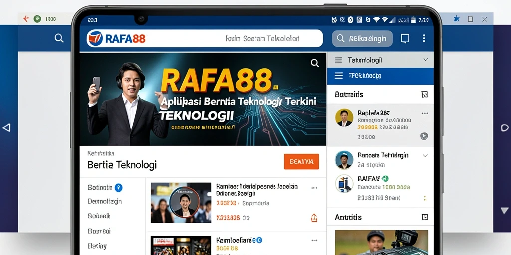Open the chat bubble icon in the header
511x255 pixels.
click(x=405, y=39)
